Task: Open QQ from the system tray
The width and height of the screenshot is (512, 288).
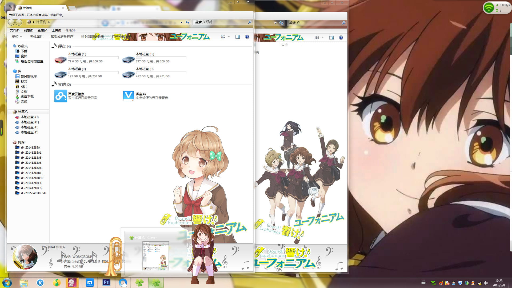Action: point(473,283)
